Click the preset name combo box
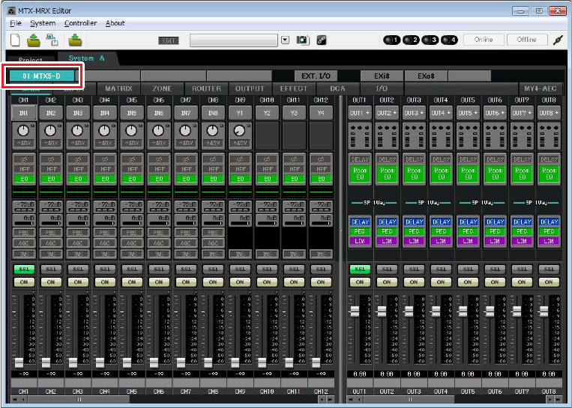The image size is (572, 408). [234, 40]
